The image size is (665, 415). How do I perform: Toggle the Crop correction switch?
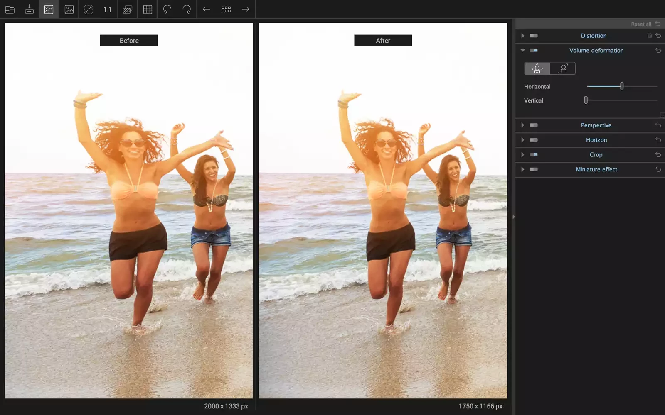pyautogui.click(x=534, y=155)
